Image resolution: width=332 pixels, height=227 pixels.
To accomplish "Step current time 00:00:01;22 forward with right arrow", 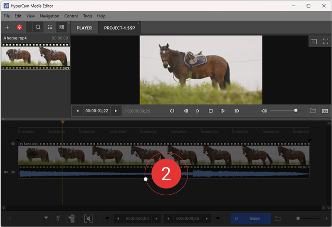I will tap(116, 111).
